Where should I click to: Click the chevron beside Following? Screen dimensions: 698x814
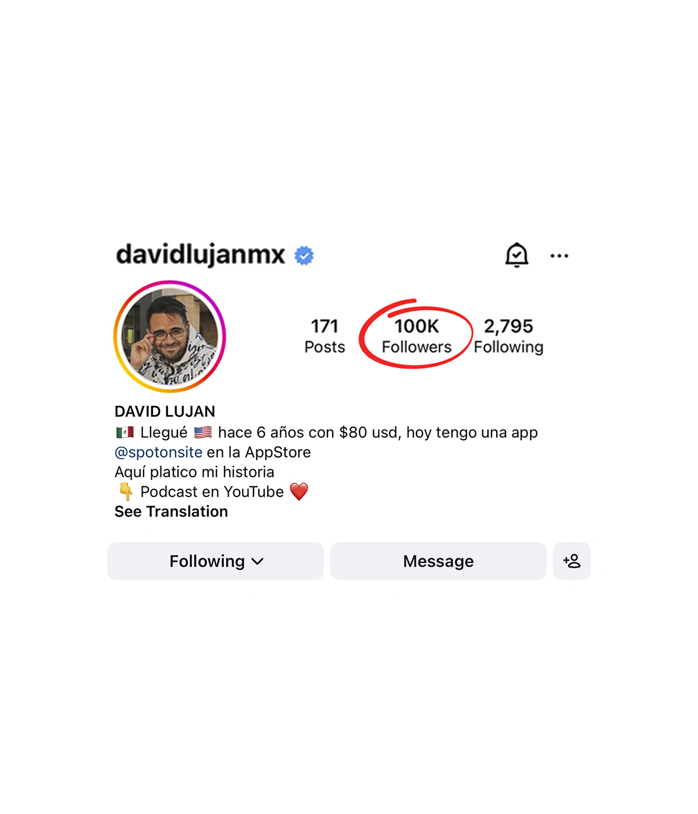258,562
